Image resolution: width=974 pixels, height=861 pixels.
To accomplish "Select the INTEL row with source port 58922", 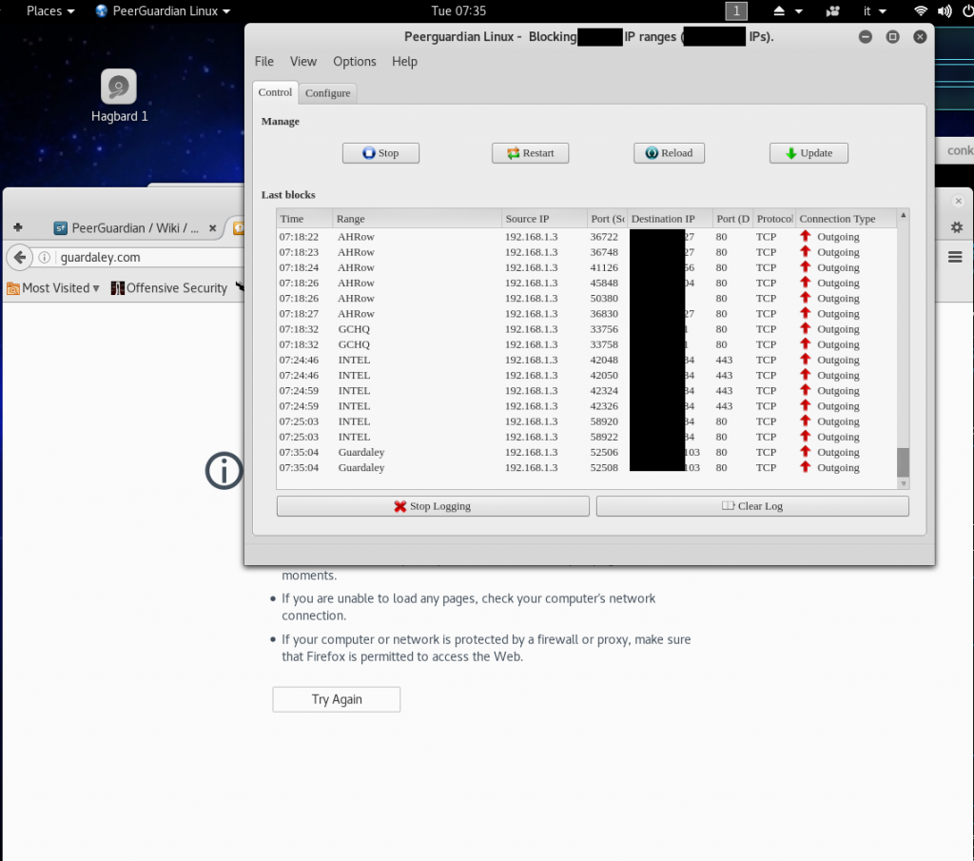I will pos(586,438).
